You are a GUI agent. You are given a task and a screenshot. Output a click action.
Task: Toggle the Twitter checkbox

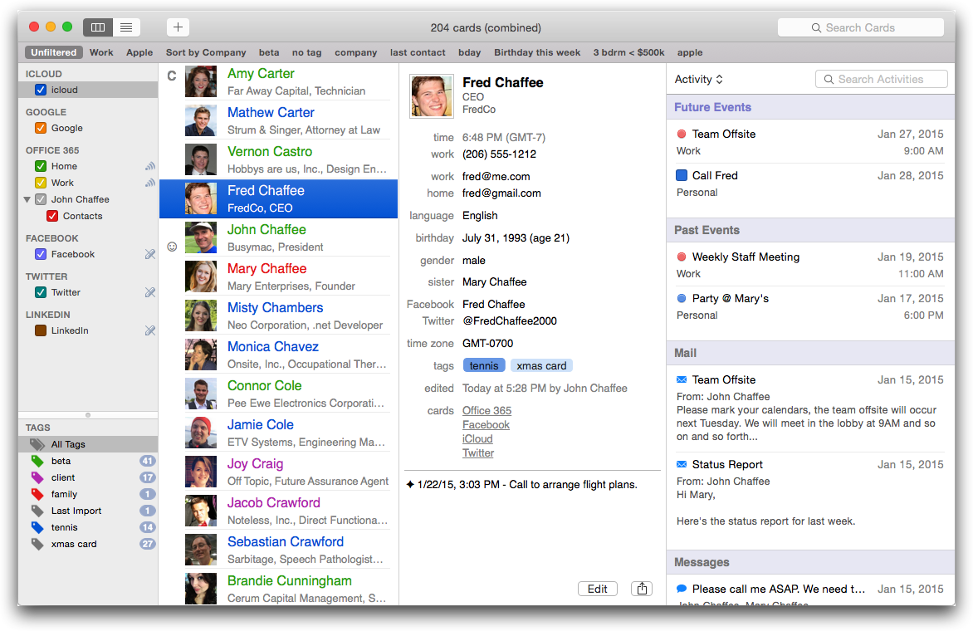(41, 292)
